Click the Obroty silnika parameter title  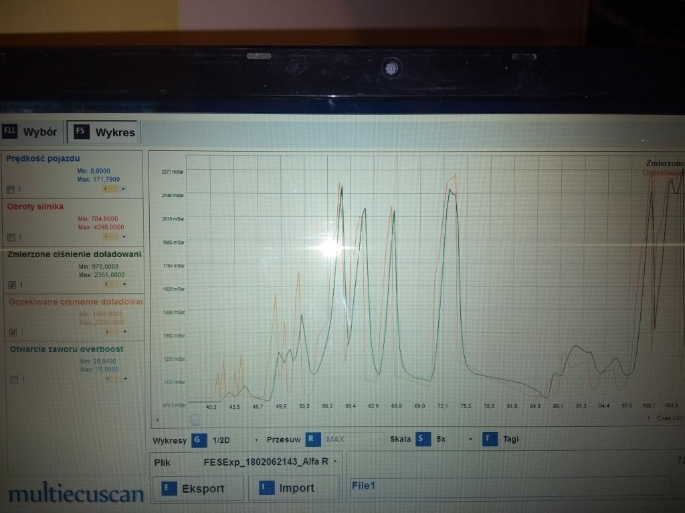[35, 206]
